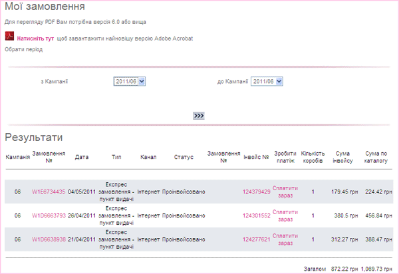Click the 'Дата' column header
This screenshot has height=274, width=399.
82,157
